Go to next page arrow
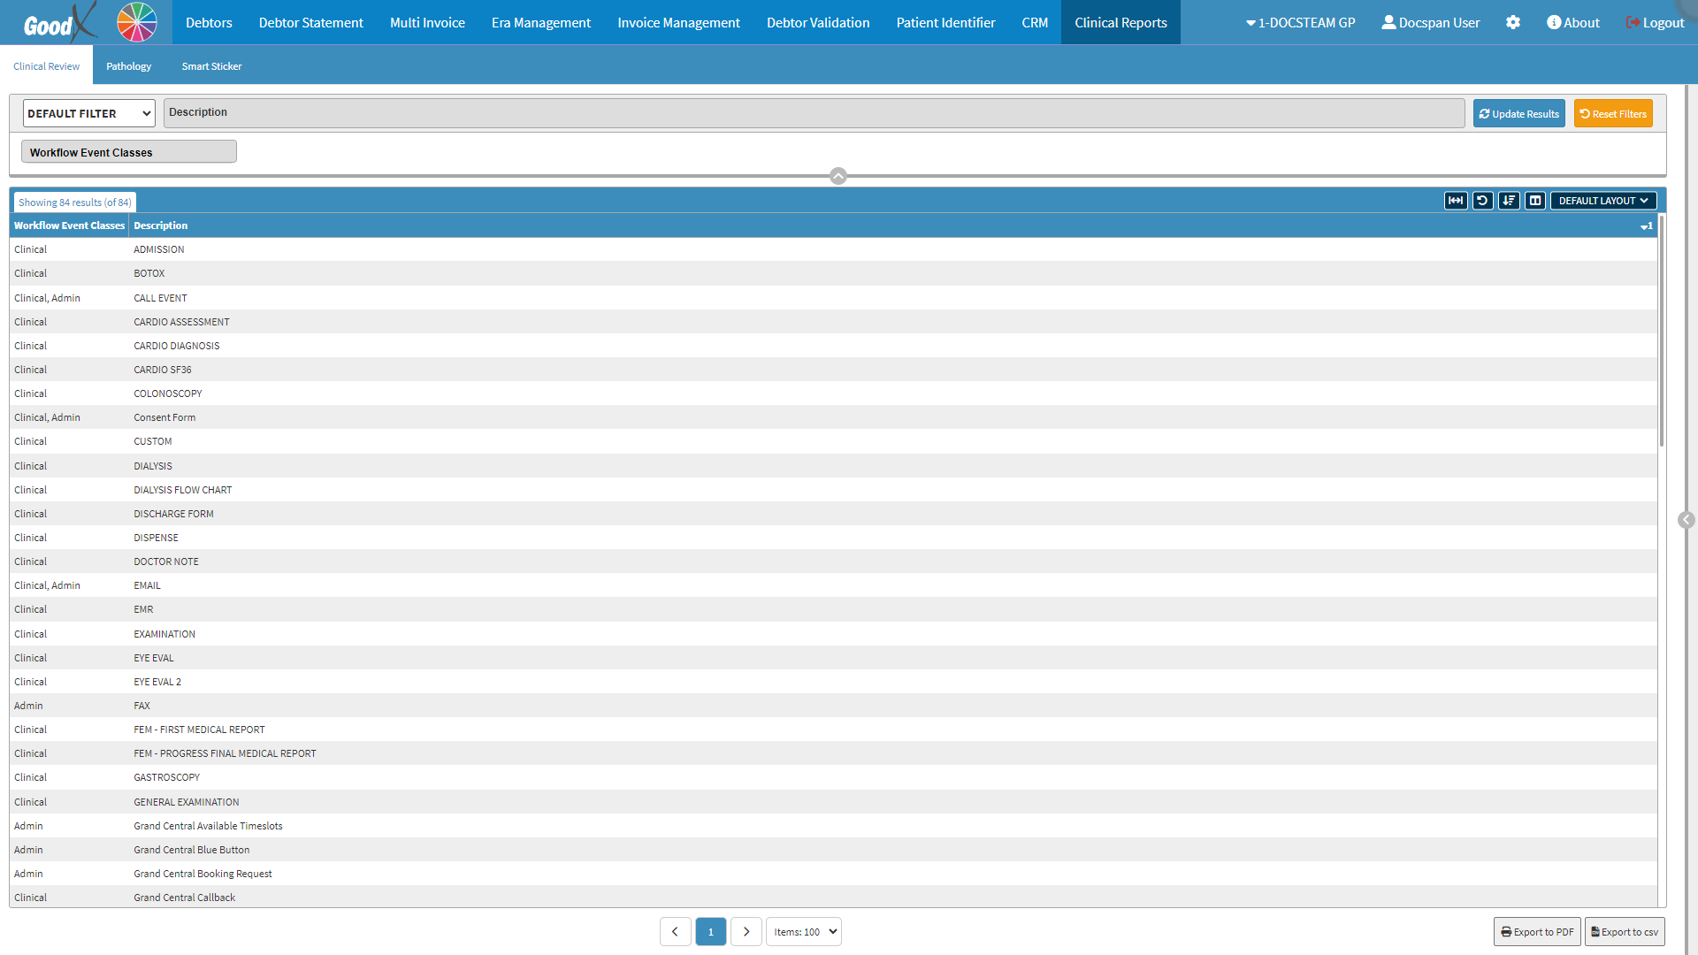Image resolution: width=1698 pixels, height=955 pixels. pos(746,931)
